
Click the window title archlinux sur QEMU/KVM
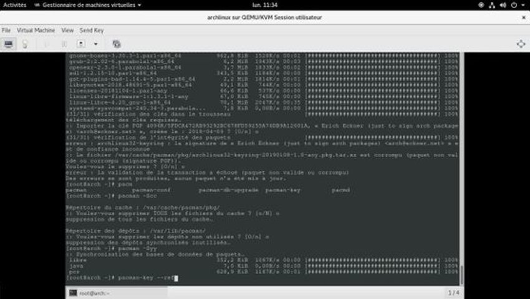click(x=264, y=17)
